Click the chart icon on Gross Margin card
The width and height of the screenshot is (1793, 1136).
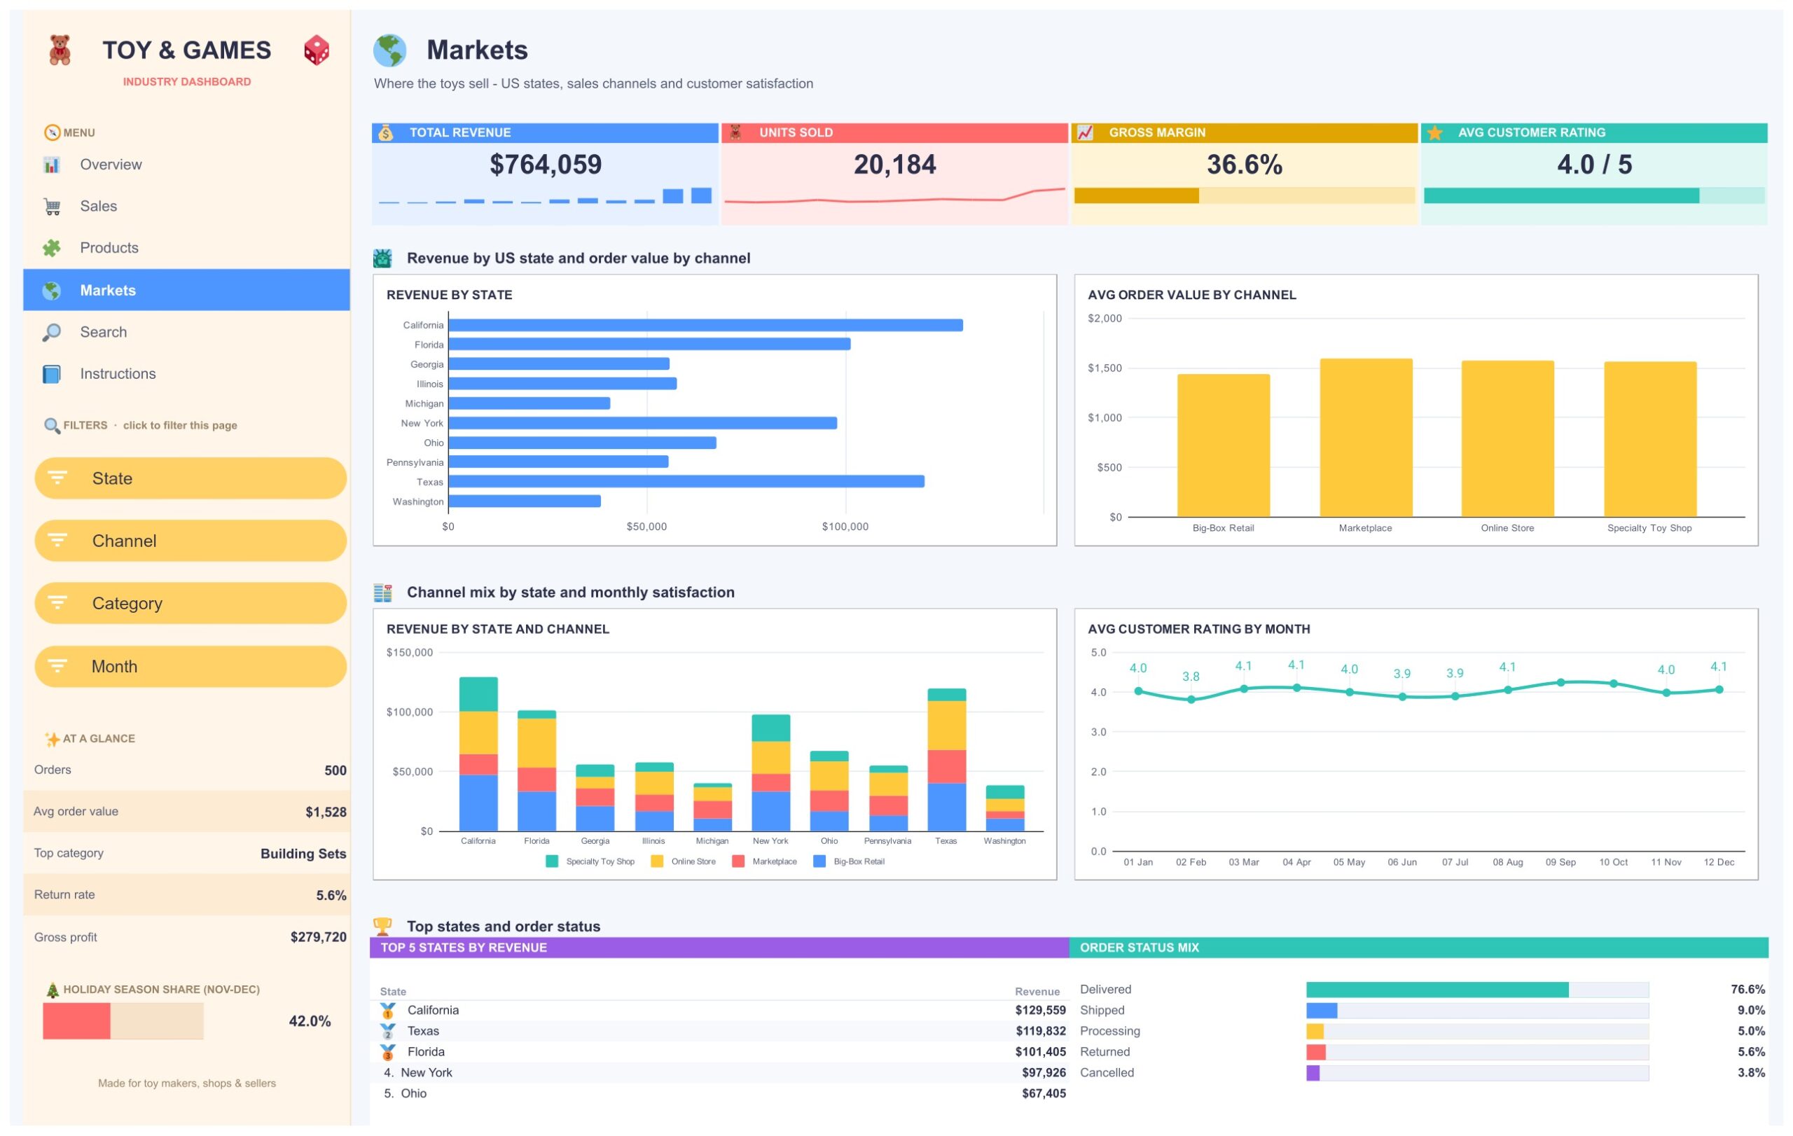click(x=1085, y=132)
